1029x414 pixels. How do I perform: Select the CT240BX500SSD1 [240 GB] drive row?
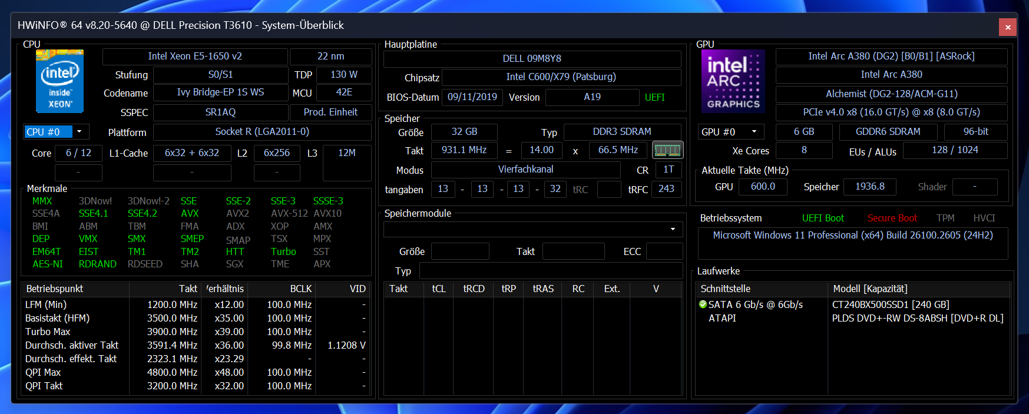point(853,305)
